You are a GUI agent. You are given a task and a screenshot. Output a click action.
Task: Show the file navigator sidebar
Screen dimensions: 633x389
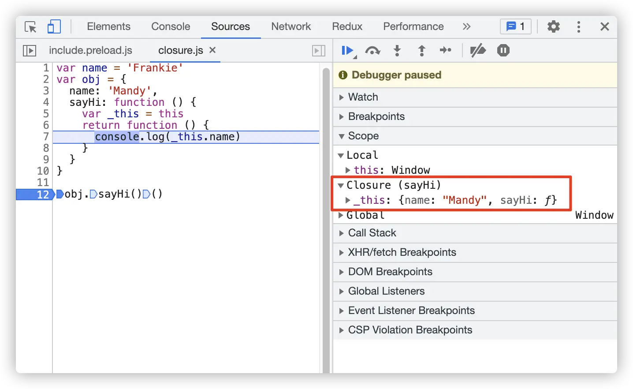[x=29, y=51]
